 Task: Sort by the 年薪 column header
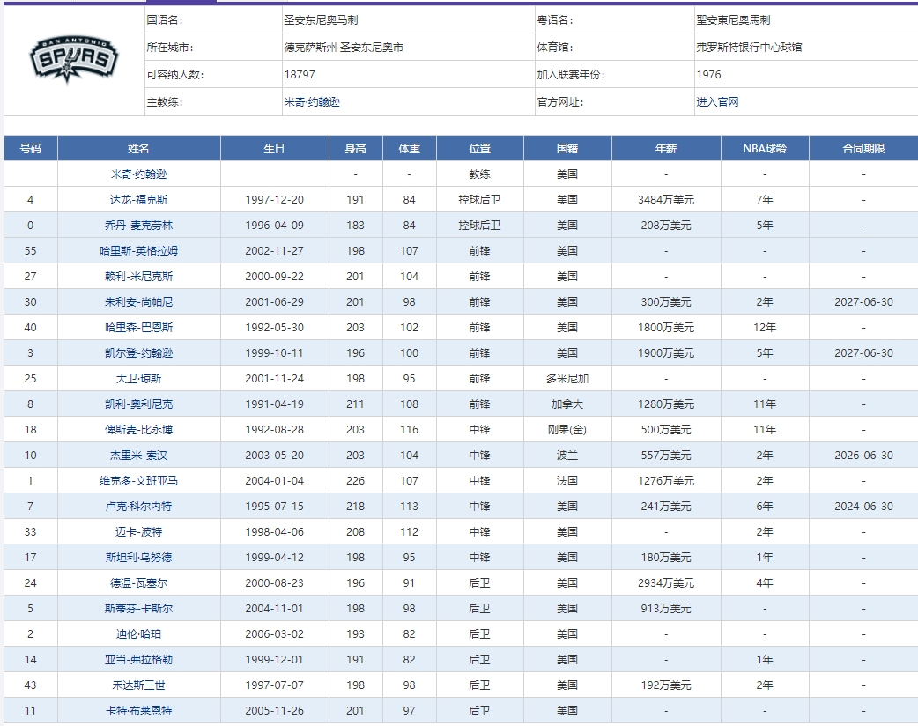tap(666, 148)
